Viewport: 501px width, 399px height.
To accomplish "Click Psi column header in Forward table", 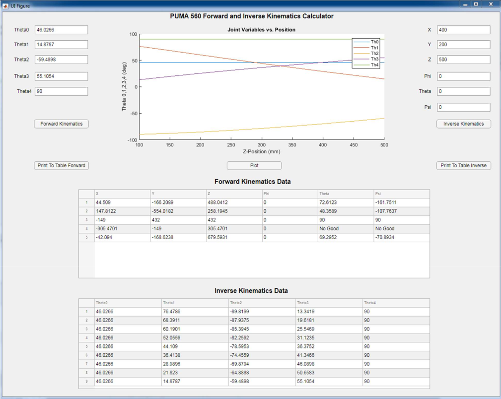I will click(x=402, y=194).
